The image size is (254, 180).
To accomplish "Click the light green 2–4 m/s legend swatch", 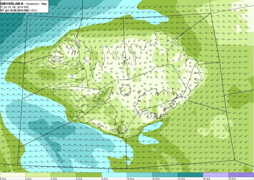I will pos(38,175).
